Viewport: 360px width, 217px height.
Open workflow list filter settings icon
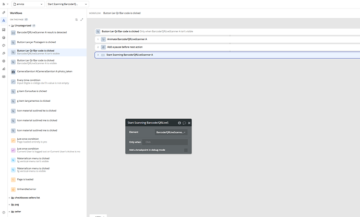(x=77, y=19)
